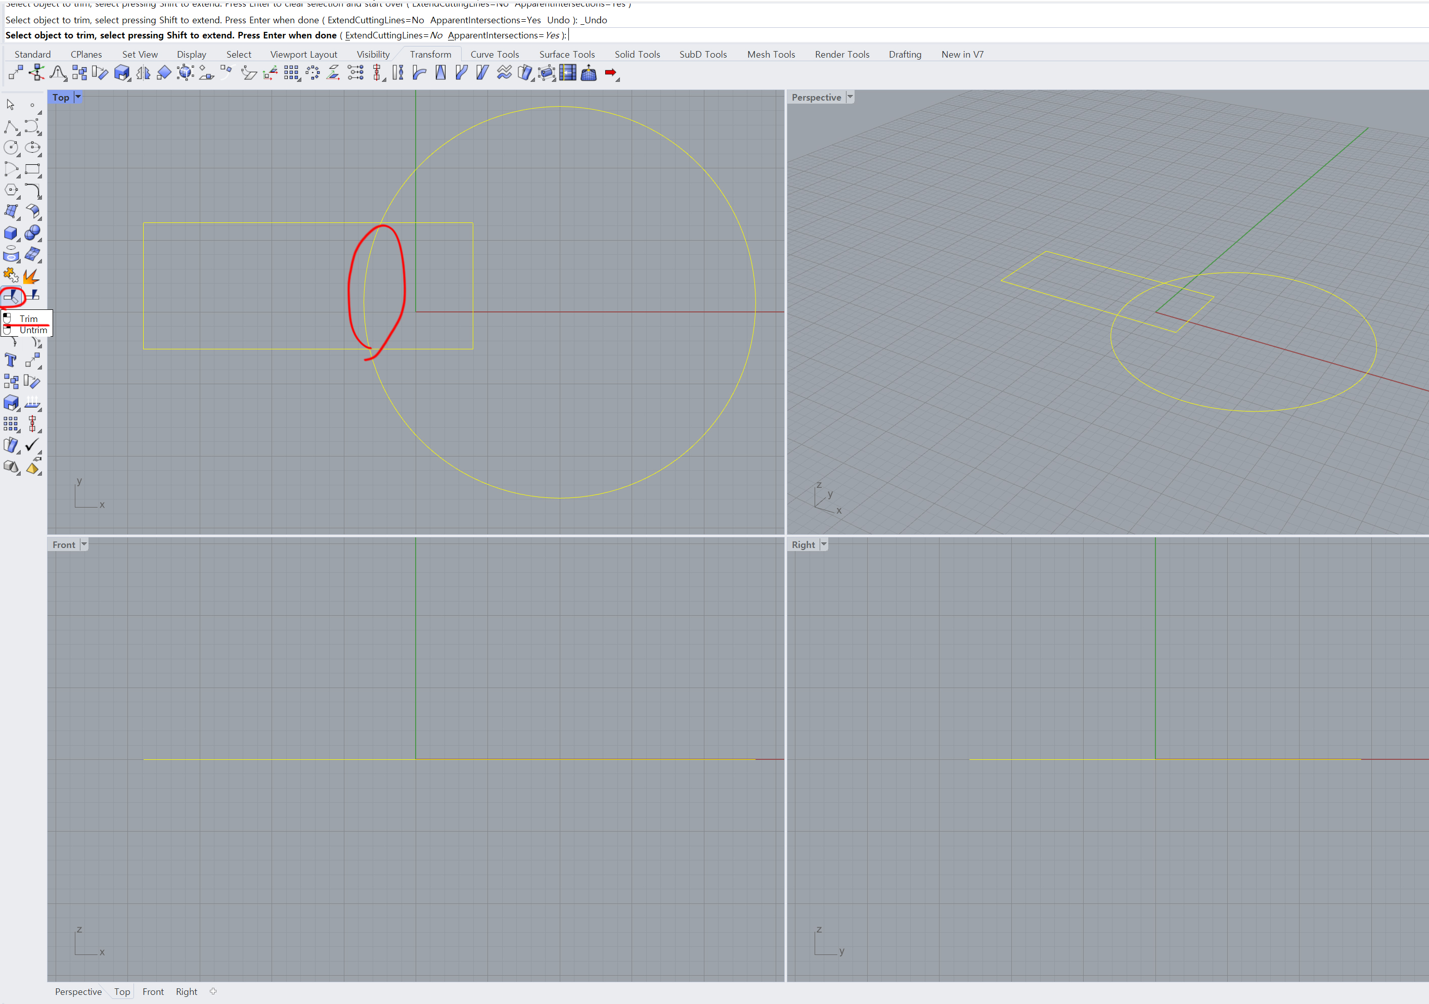The height and width of the screenshot is (1004, 1429).
Task: Switch to the Standard toolbar tab
Action: (32, 54)
